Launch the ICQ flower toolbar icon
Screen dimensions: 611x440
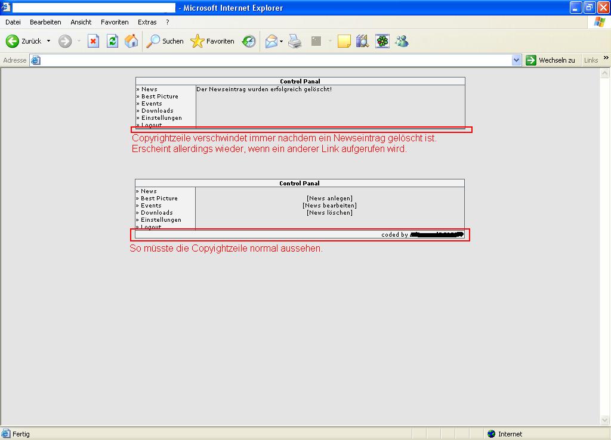[x=382, y=41]
